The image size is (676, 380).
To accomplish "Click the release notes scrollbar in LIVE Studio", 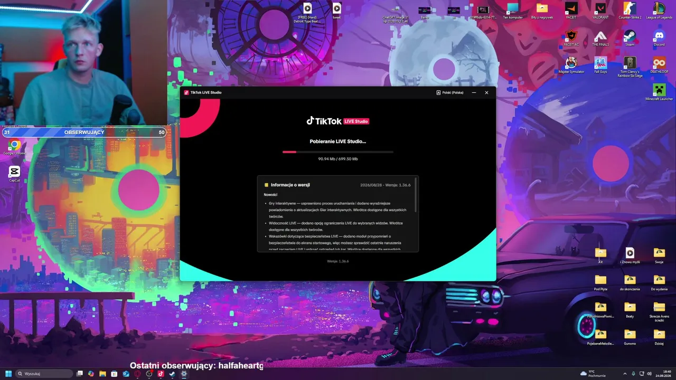I will (x=416, y=194).
